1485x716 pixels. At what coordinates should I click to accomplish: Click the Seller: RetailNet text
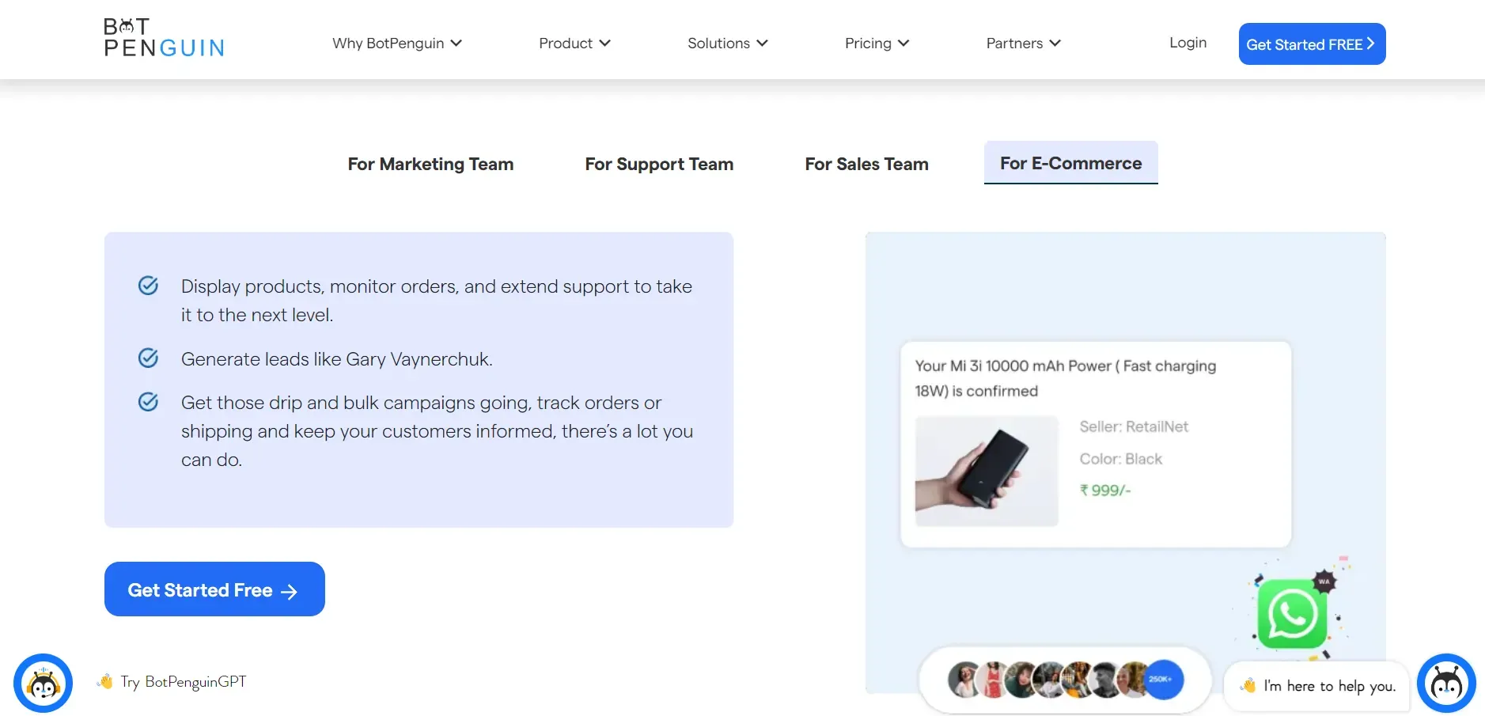pyautogui.click(x=1134, y=426)
